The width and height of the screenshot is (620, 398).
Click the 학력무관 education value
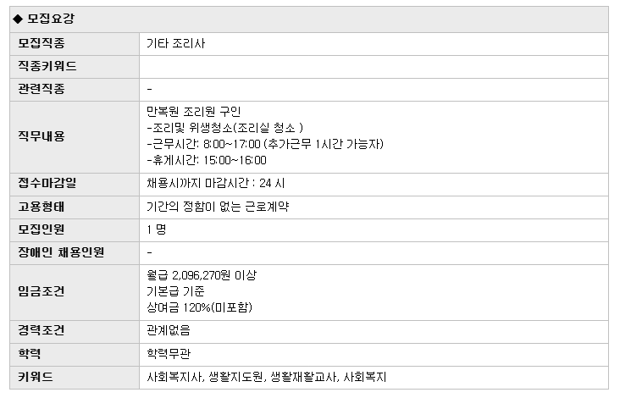tap(169, 353)
